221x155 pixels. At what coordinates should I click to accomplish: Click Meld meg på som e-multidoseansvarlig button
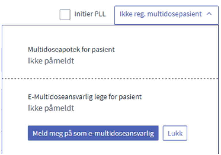click(93, 133)
